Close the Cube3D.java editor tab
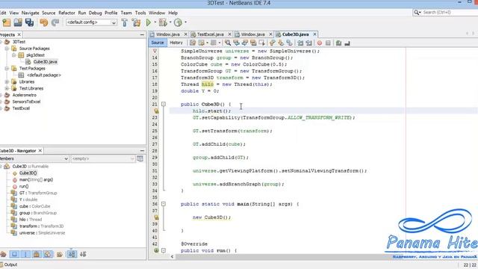This screenshot has height=269, width=478. pyautogui.click(x=314, y=34)
